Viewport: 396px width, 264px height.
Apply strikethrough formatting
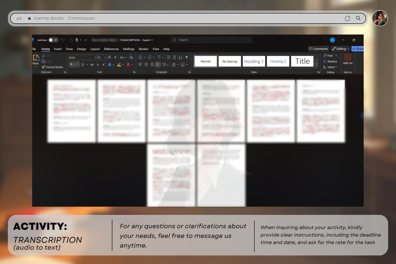[x=92, y=65]
